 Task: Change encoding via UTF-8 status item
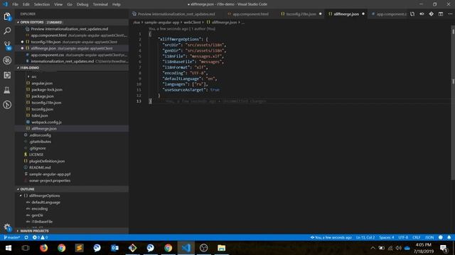coord(403,237)
